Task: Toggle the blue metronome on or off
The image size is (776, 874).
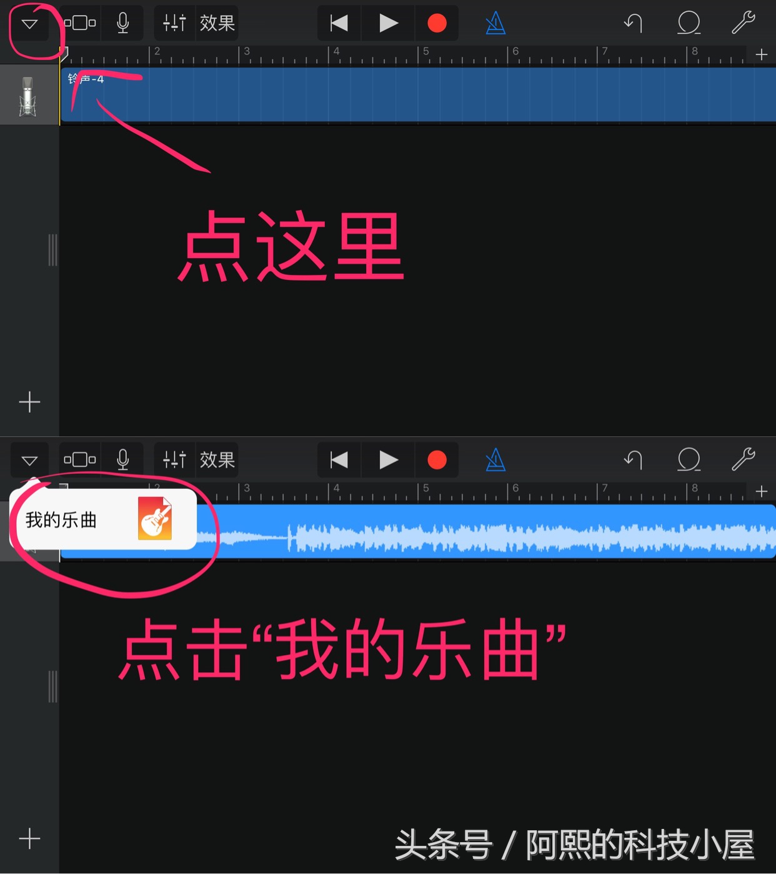Action: (x=495, y=23)
